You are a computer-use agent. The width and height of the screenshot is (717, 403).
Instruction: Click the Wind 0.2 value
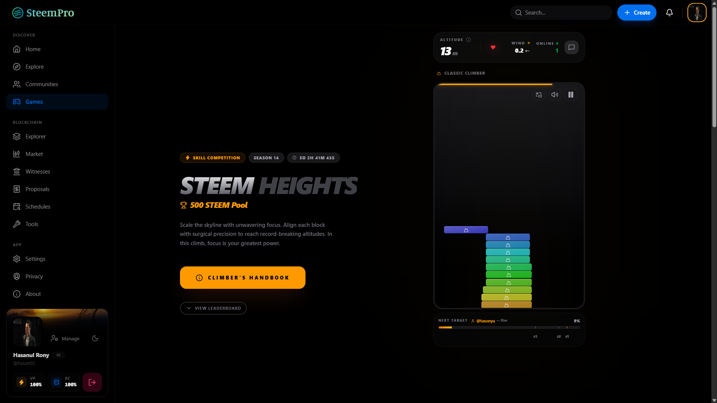coord(522,51)
